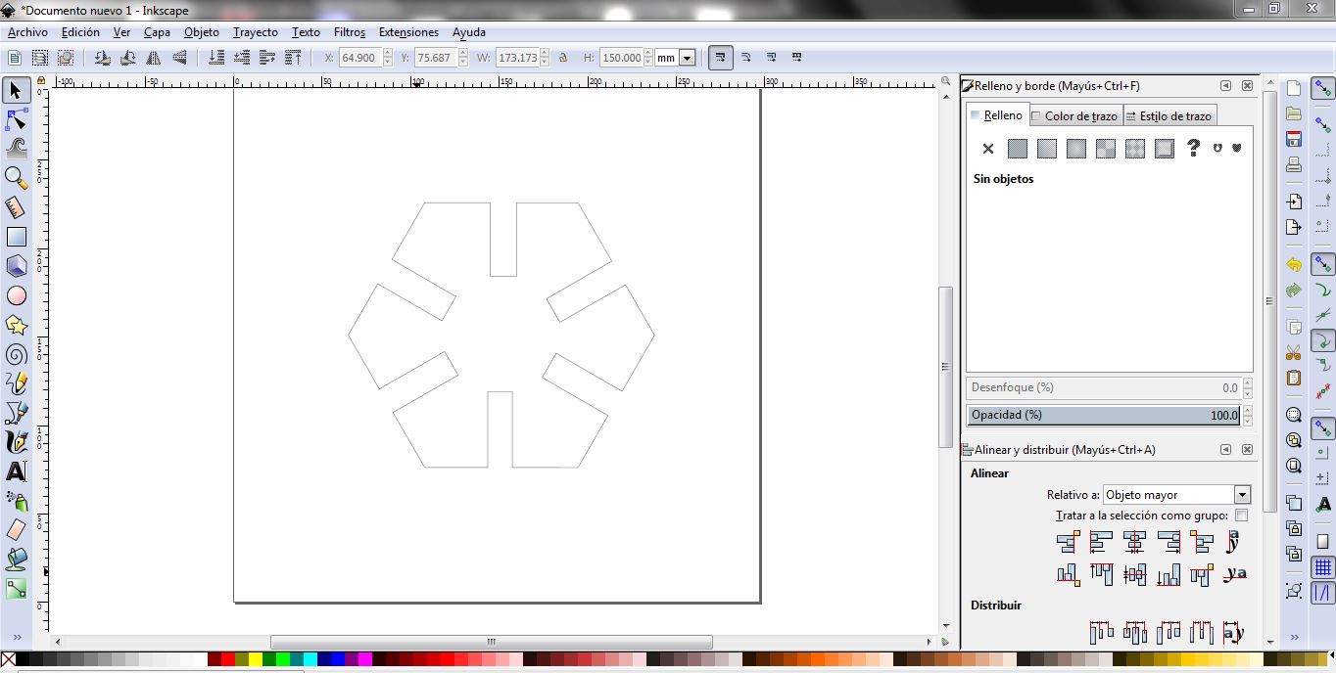The width and height of the screenshot is (1336, 673).
Task: Open the Filtros menu
Action: [x=350, y=32]
